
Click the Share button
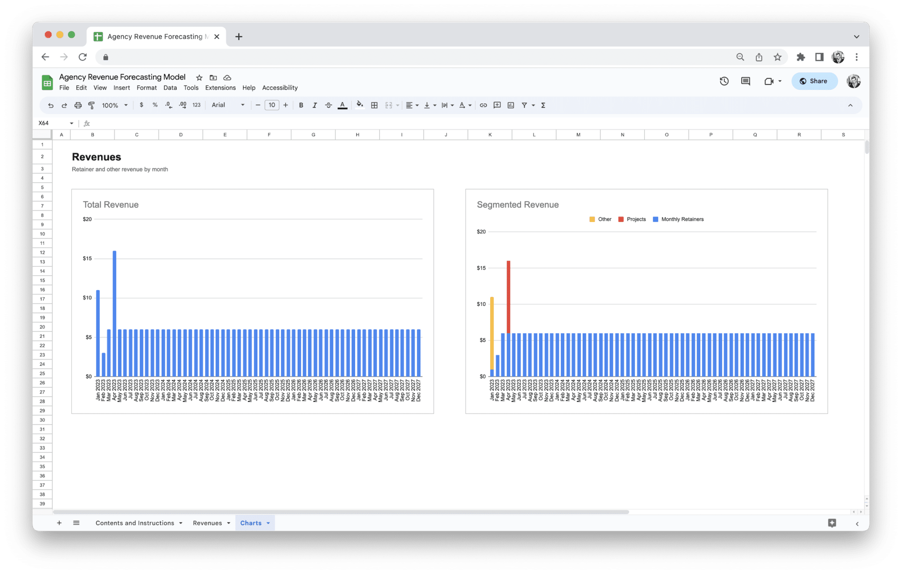click(814, 81)
